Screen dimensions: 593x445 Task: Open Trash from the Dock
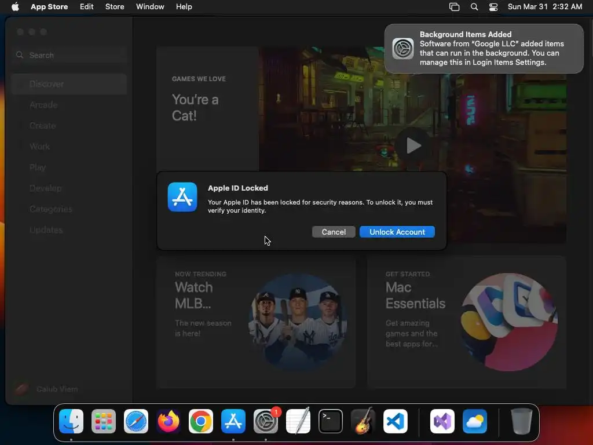pos(522,421)
